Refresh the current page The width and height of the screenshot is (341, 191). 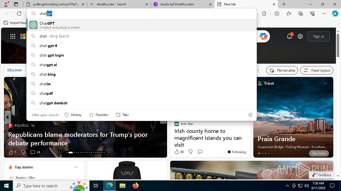(x=19, y=14)
